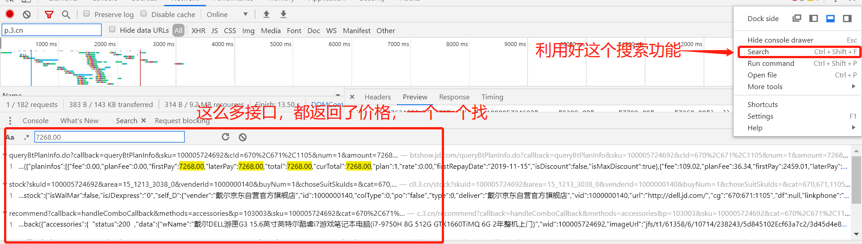The image size is (862, 244).
Task: Undock DevTools into separate window
Action: pyautogui.click(x=797, y=18)
